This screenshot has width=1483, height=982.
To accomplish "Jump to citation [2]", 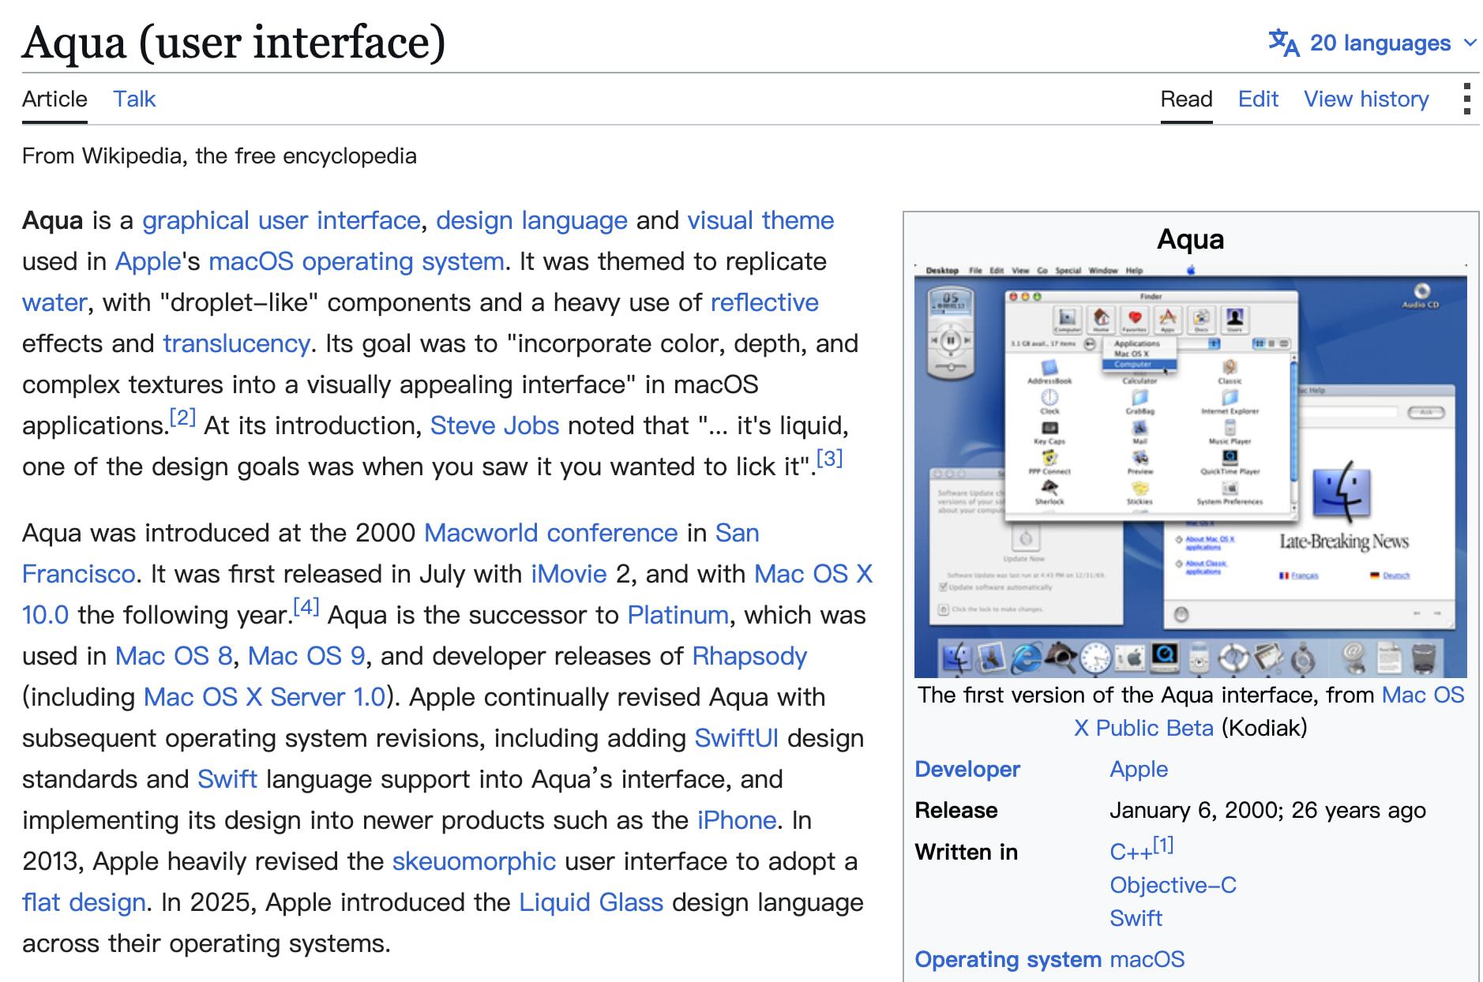I will [182, 417].
